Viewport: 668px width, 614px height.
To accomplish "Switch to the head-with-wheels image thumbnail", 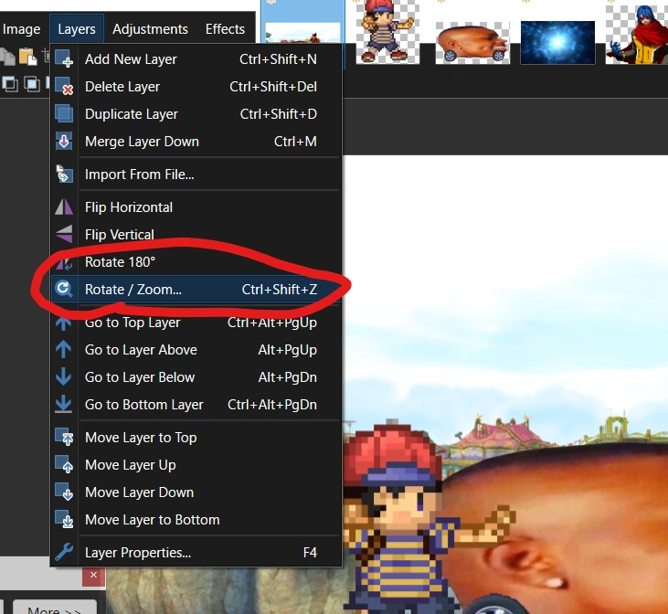I will (x=472, y=43).
